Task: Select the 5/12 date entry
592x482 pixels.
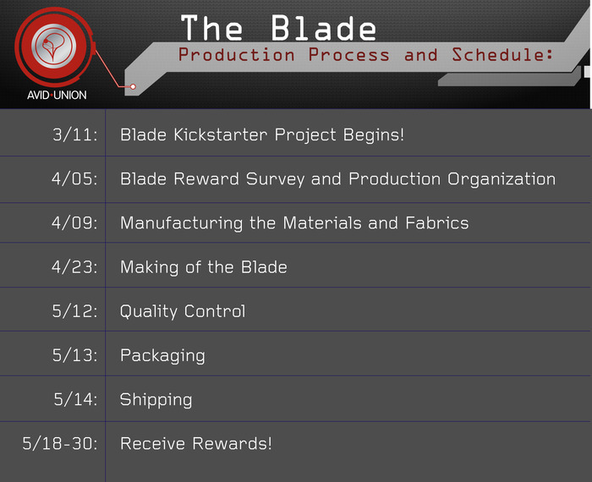Action: (x=74, y=311)
